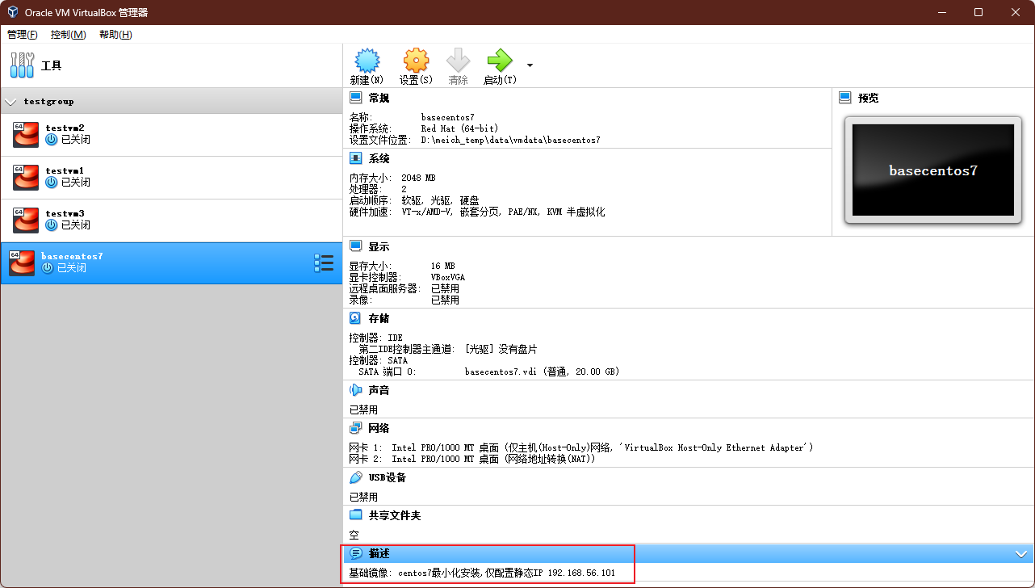This screenshot has height=588, width=1035.
Task: Open the USB设备 section header link
Action: click(388, 477)
